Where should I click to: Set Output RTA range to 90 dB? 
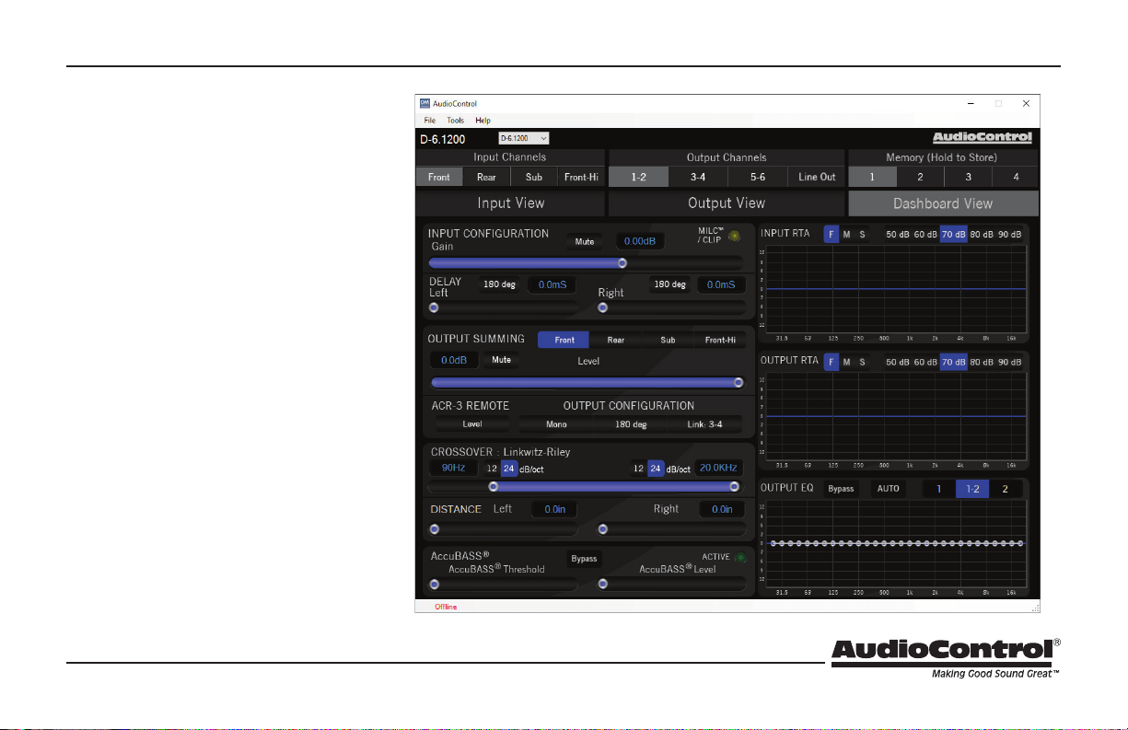1010,362
